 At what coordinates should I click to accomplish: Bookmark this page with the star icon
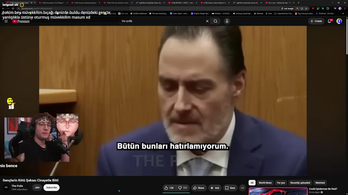tap(306, 8)
